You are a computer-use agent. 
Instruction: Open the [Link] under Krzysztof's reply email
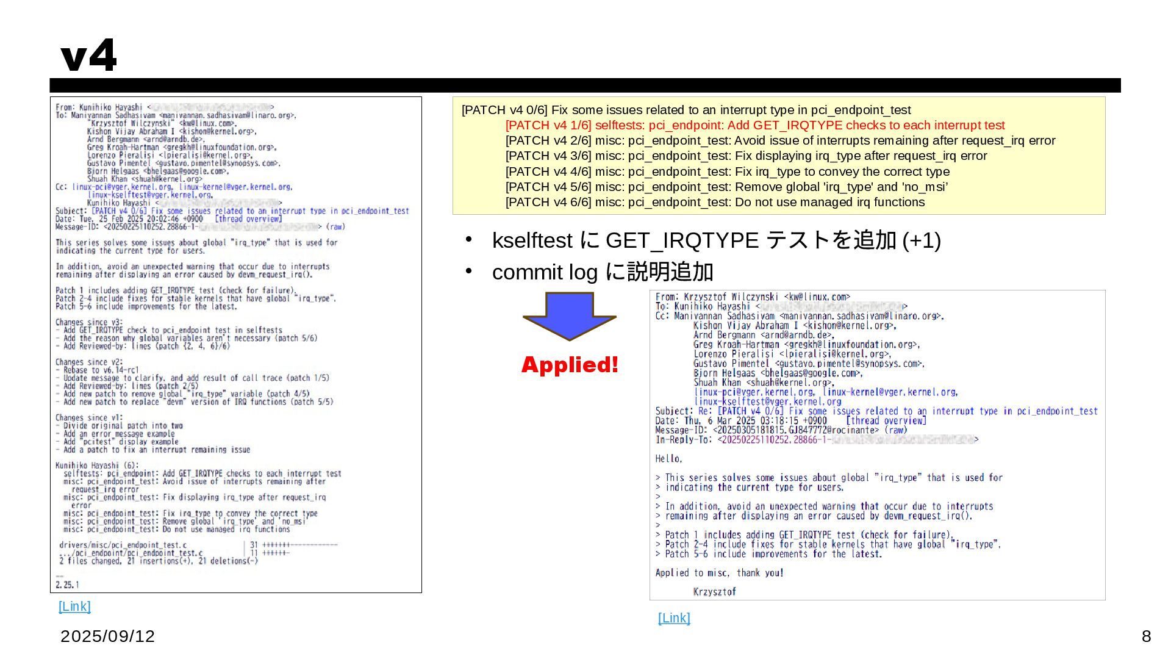pyautogui.click(x=674, y=618)
